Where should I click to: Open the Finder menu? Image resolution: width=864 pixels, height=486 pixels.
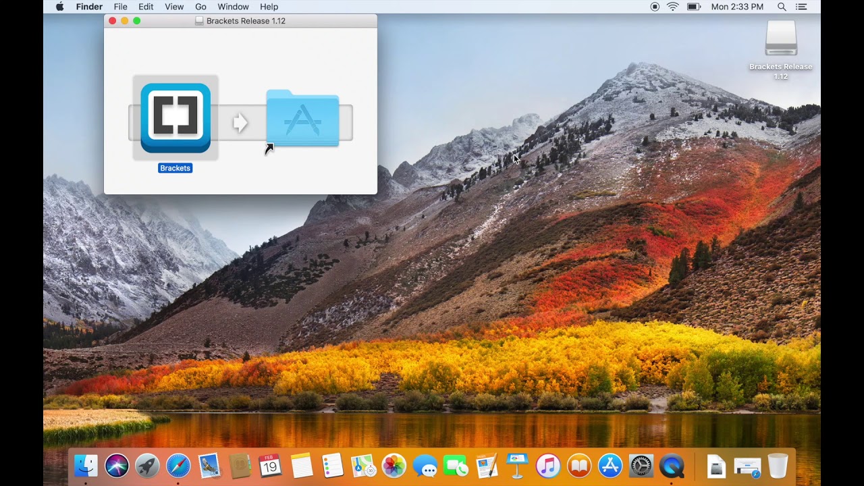pyautogui.click(x=89, y=7)
